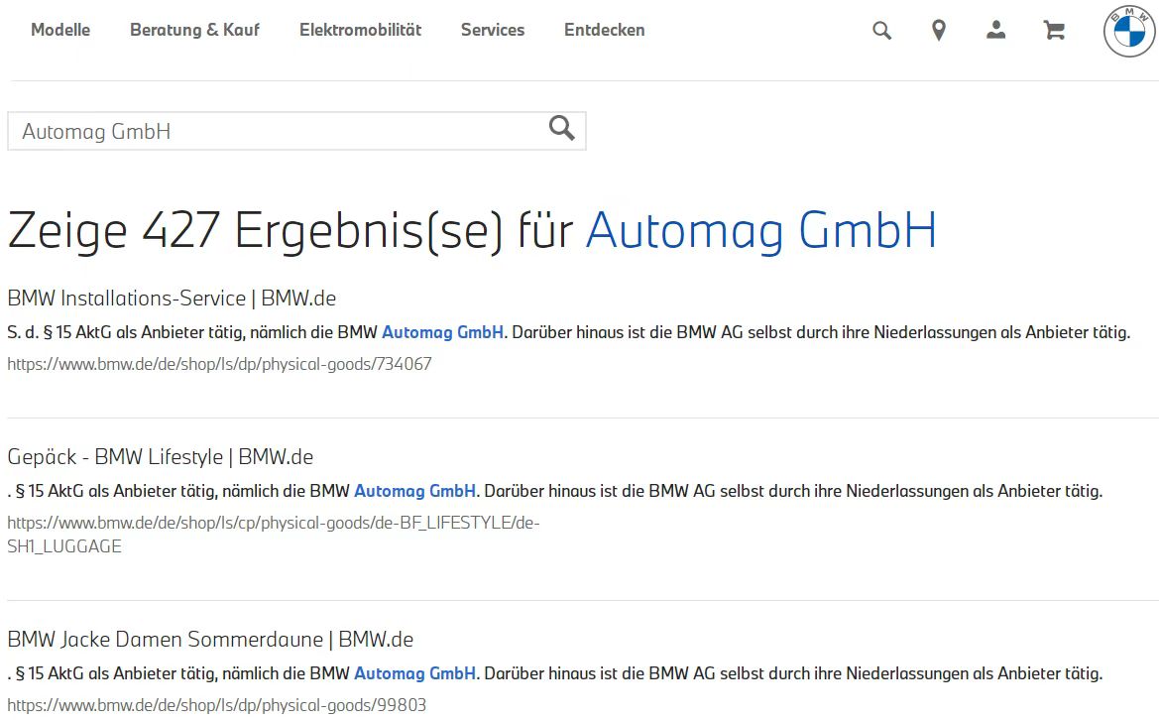Click the BMW roundel logo
1159x720 pixels.
(x=1128, y=31)
